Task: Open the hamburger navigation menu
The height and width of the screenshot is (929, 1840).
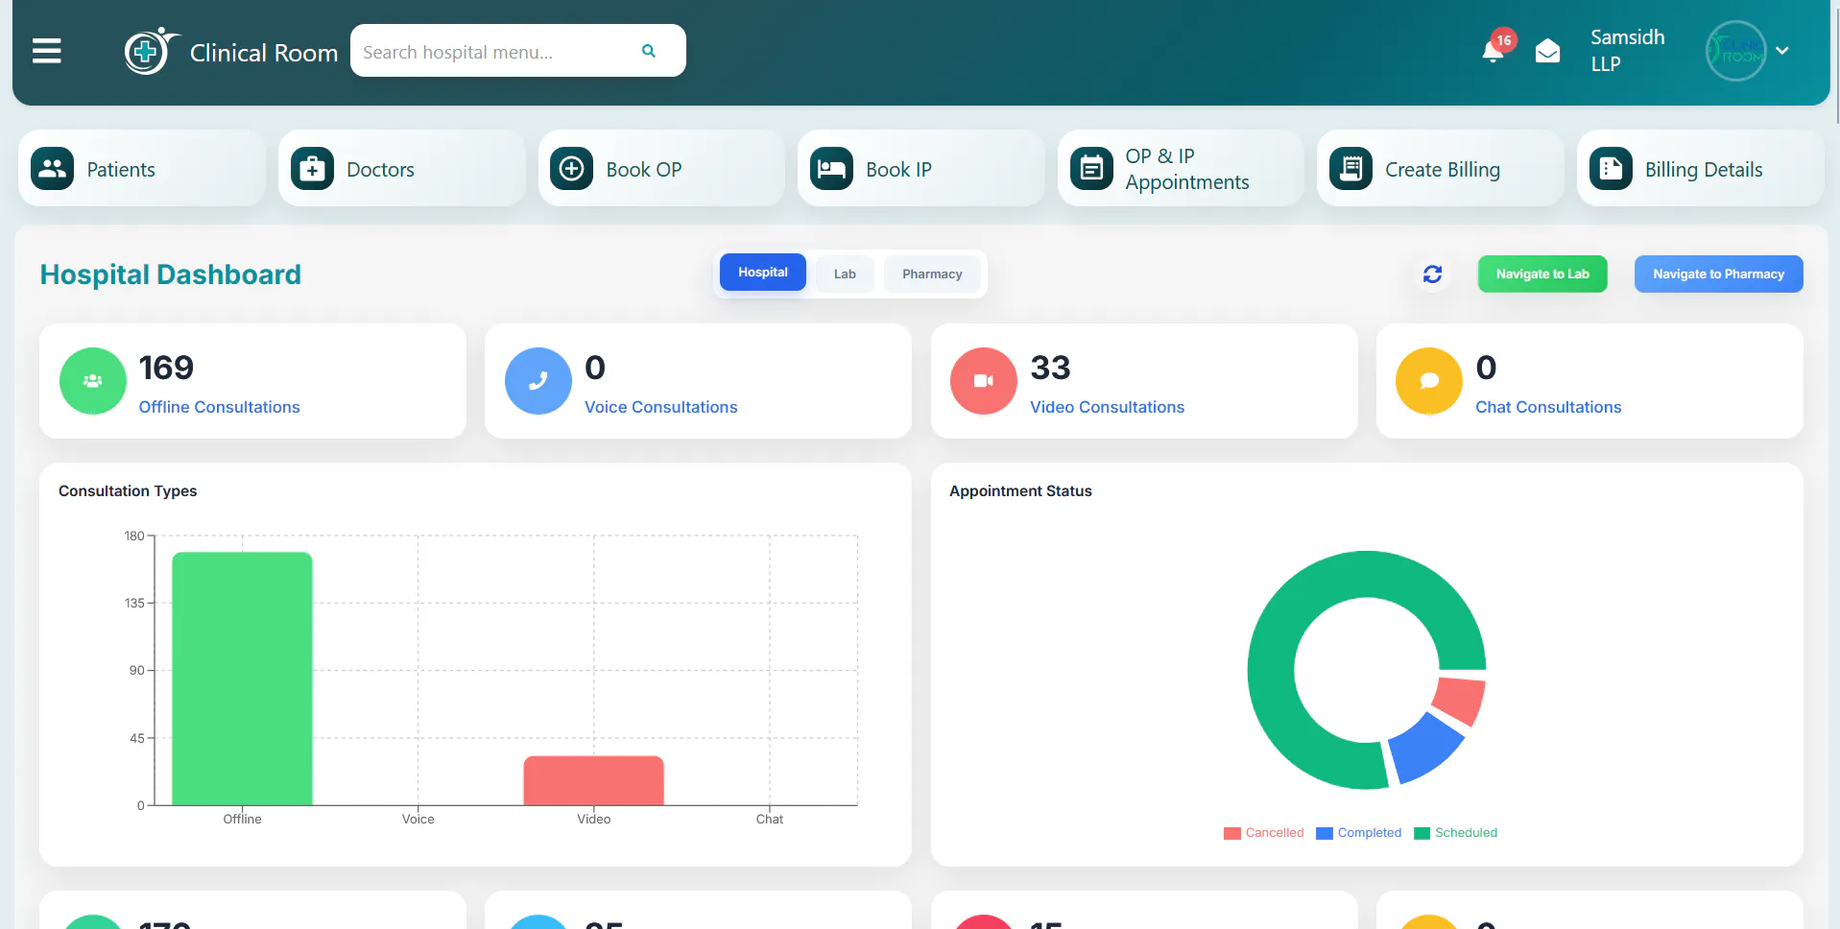Action: pyautogui.click(x=46, y=51)
